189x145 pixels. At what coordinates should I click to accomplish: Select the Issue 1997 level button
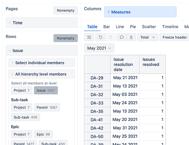[46, 90]
